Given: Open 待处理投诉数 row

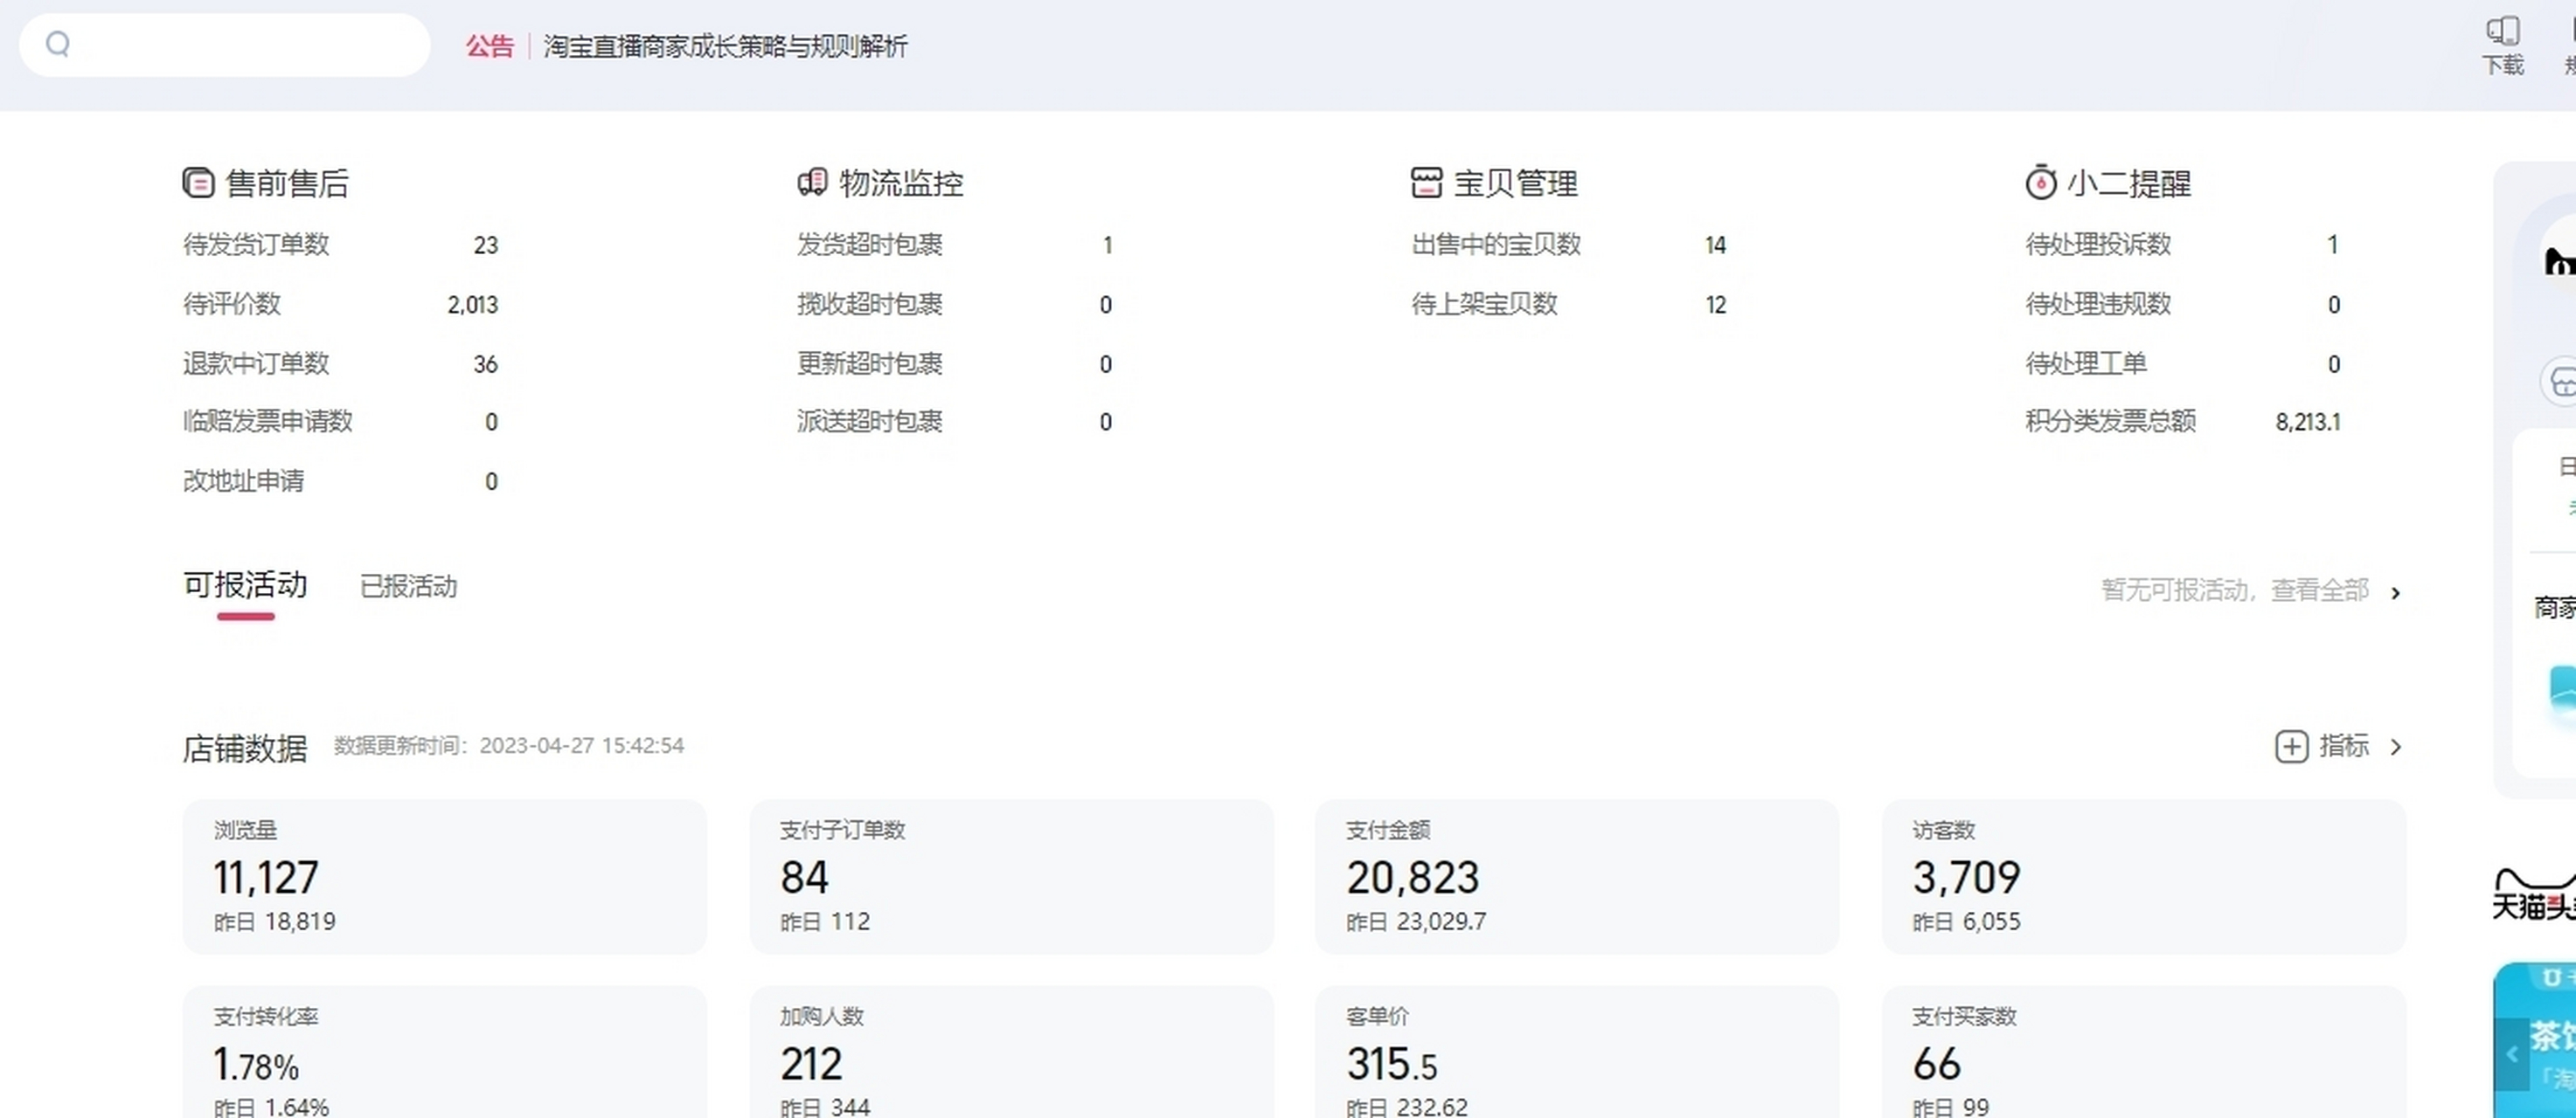Looking at the screenshot, I should [2183, 245].
